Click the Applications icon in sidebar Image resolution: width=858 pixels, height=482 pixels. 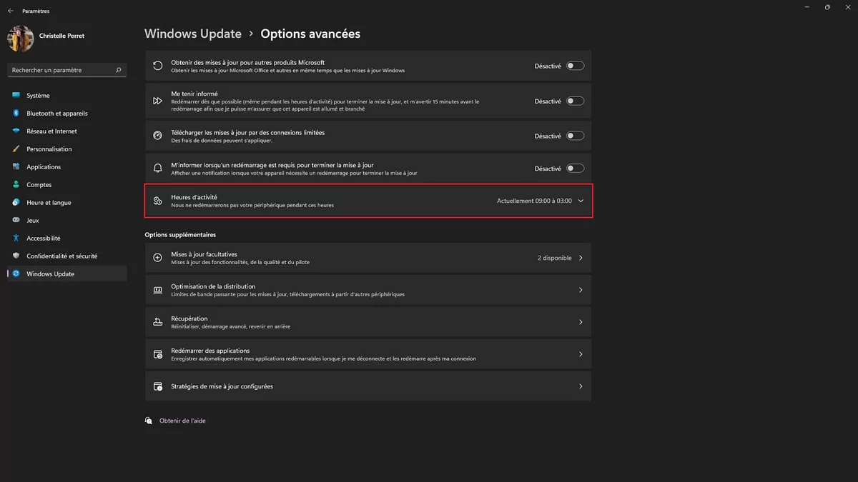16,167
